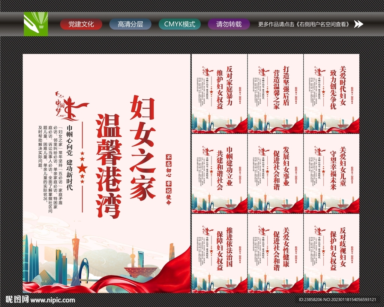Viewport: 384px width, 307px height.
Task: Open the 关爱女性健康 促进社会和谐 poster
Action: (276, 253)
